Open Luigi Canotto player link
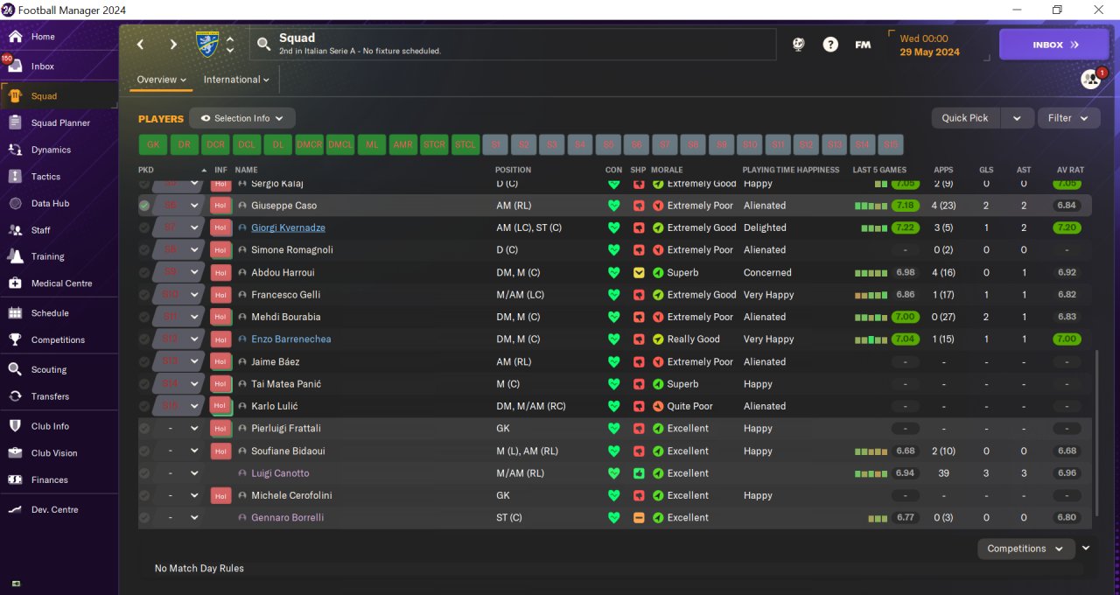The width and height of the screenshot is (1120, 595). click(x=280, y=473)
